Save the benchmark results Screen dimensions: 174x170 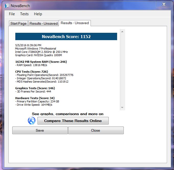[x=40, y=130]
